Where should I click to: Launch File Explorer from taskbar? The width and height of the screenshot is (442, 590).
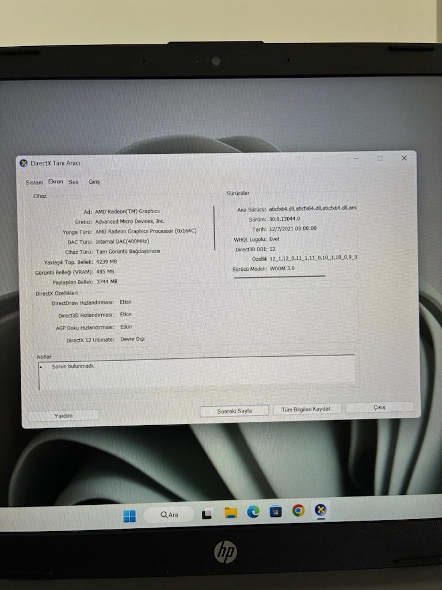click(231, 513)
